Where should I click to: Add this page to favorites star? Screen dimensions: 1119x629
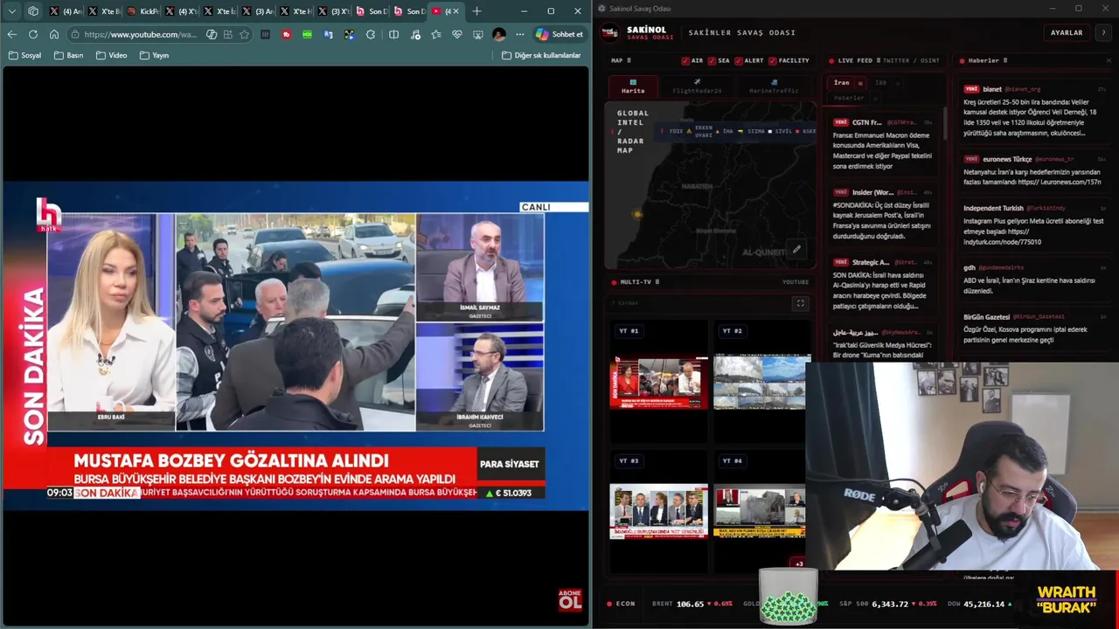pyautogui.click(x=245, y=34)
